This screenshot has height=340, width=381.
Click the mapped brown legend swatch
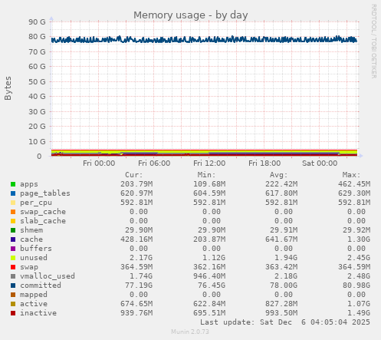(13, 295)
